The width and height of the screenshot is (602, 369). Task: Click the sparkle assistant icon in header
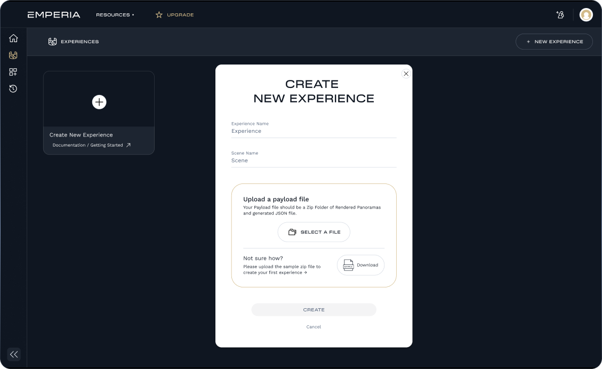coord(560,15)
